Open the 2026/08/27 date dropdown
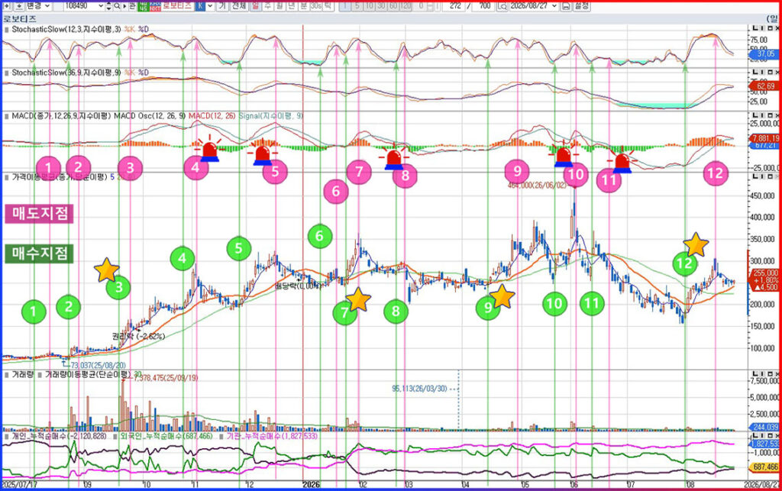 [x=554, y=6]
